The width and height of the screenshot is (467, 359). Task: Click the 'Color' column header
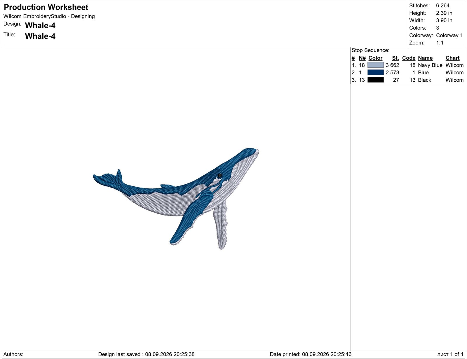(x=375, y=58)
